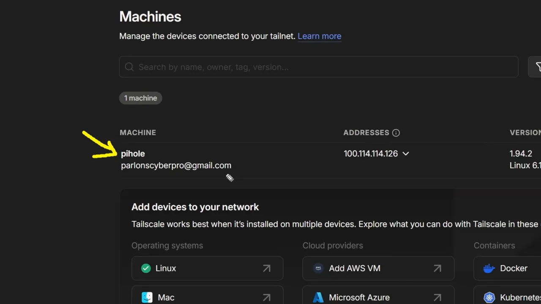Image resolution: width=541 pixels, height=304 pixels.
Task: Select the pihole machine name
Action: pyautogui.click(x=133, y=154)
